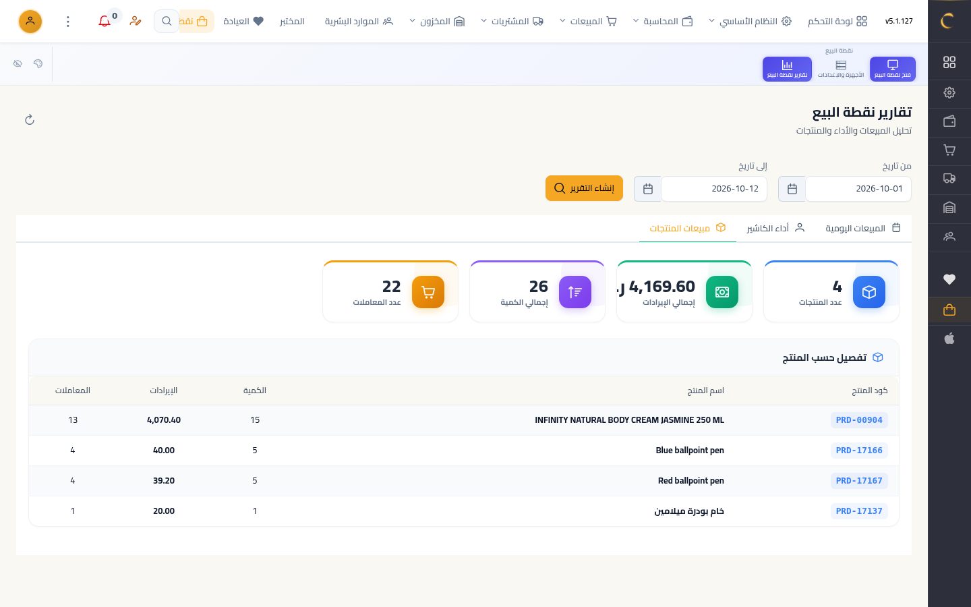The height and width of the screenshot is (607, 971).
Task: Open the delivery truck purchases icon in sidebar
Action: pos(949,179)
